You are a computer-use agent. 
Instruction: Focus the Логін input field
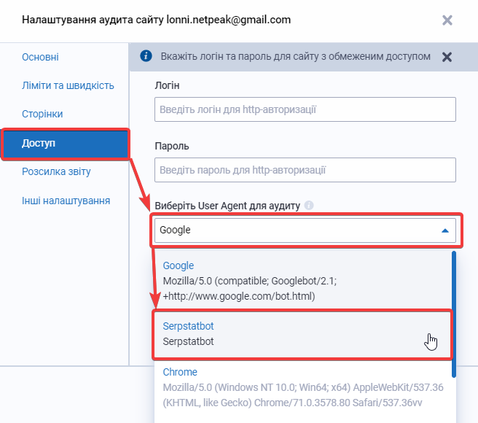pyautogui.click(x=305, y=109)
